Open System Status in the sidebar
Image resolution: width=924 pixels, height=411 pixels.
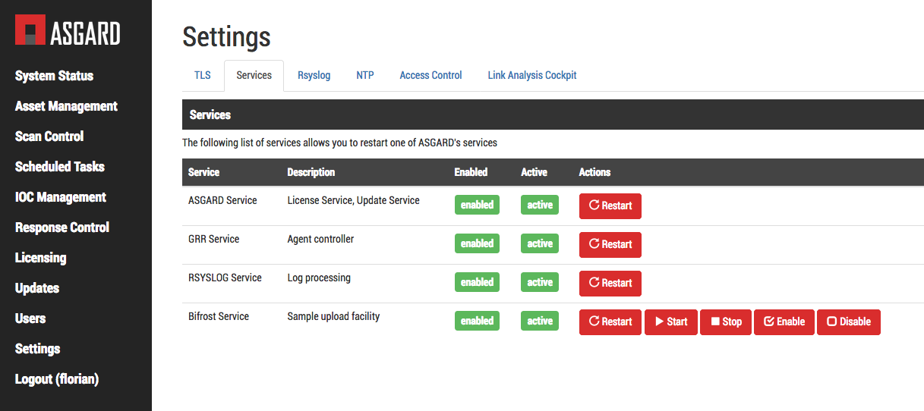point(54,76)
